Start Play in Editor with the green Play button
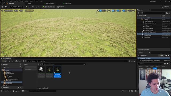 pyautogui.click(x=43, y=7)
